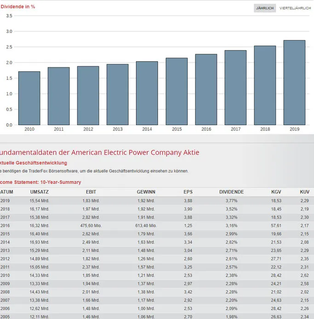
Task: Click the 2010 x-axis label
Action: tap(29, 129)
